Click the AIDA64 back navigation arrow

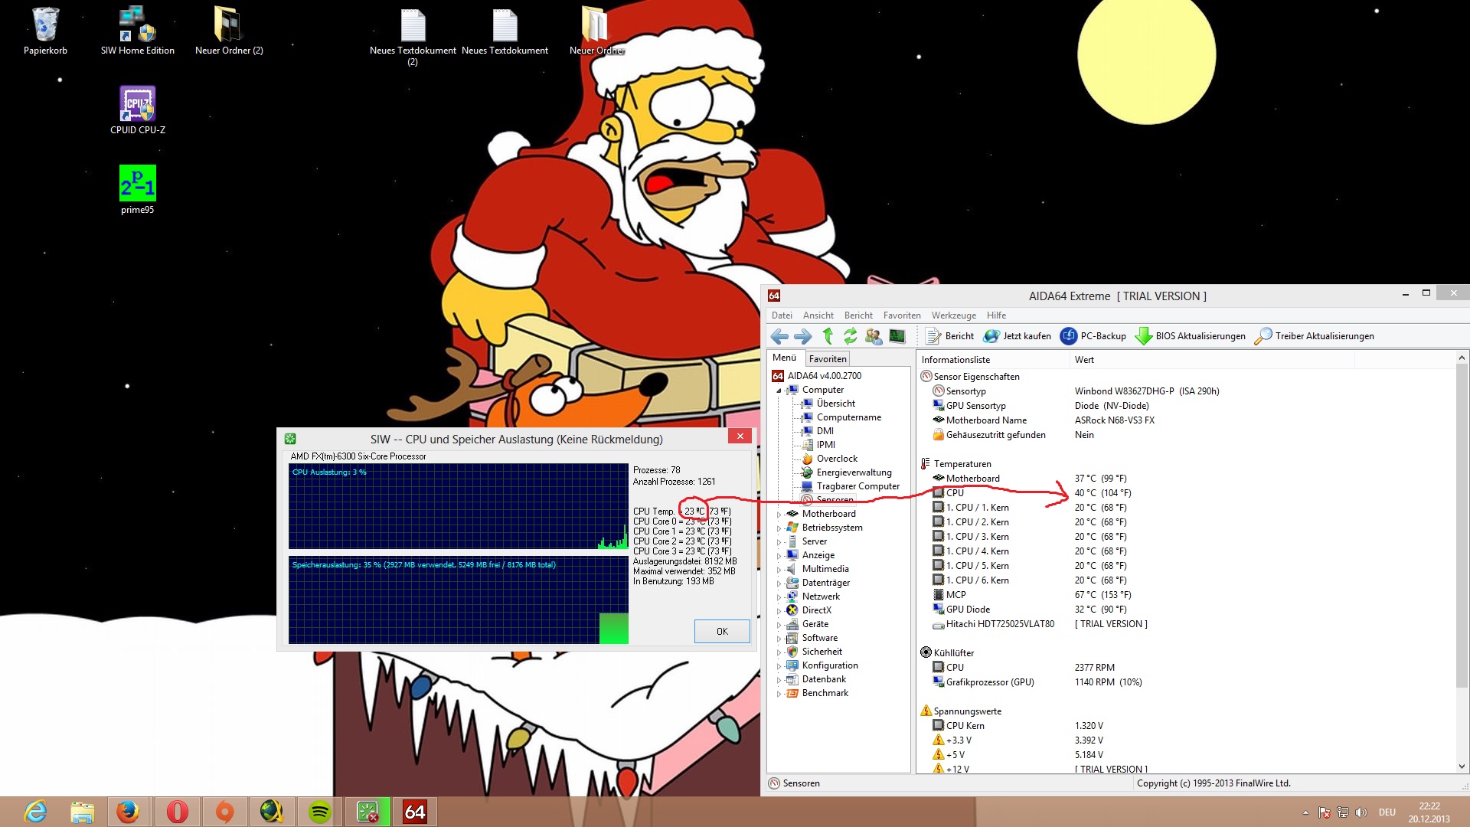point(779,336)
